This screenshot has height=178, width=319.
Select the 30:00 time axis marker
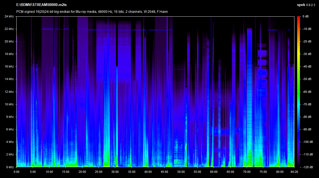coord(115,172)
